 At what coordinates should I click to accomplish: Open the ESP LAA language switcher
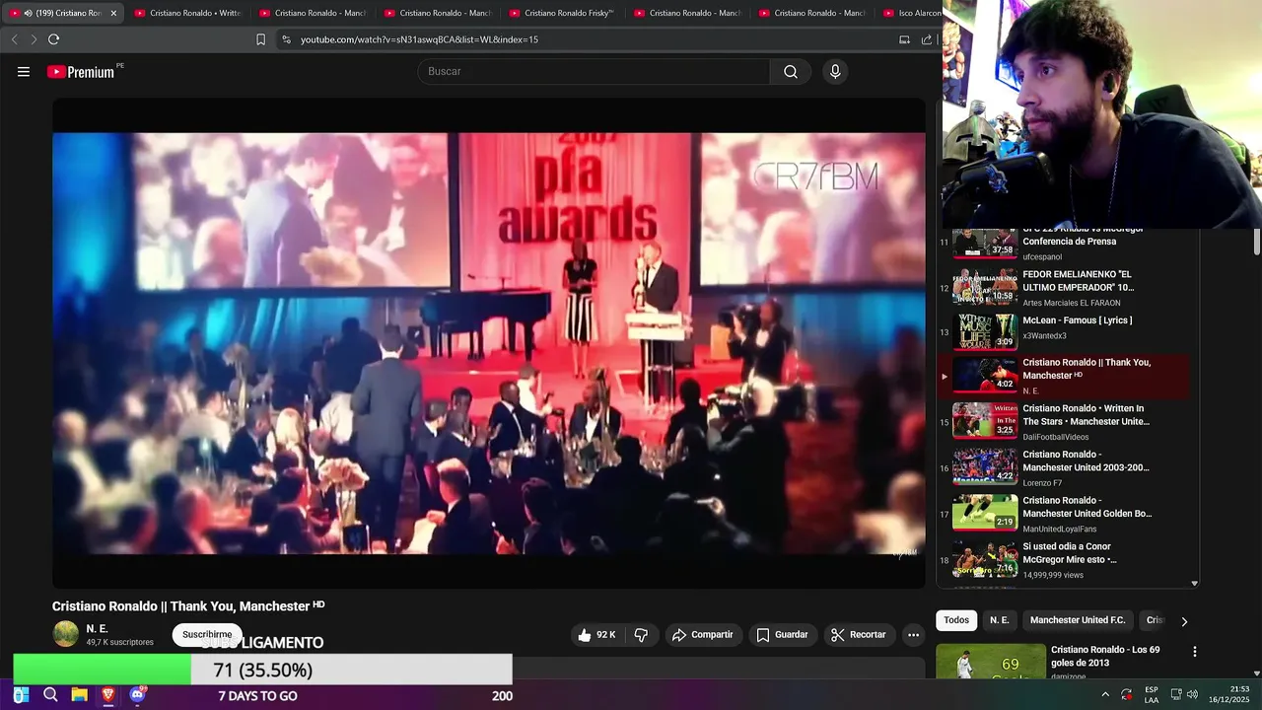[x=1151, y=695]
